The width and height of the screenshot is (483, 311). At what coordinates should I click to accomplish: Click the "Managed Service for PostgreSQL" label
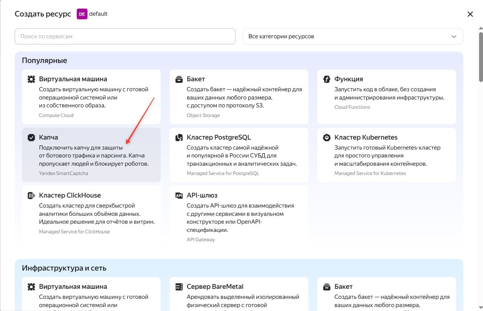point(223,173)
